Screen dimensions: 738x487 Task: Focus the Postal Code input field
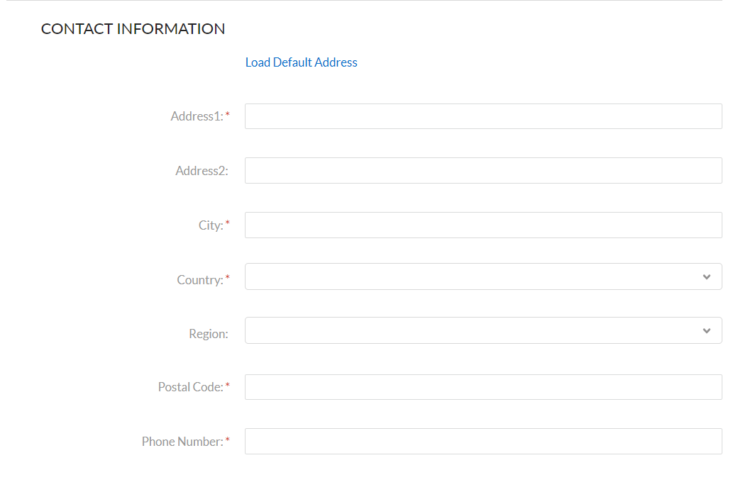[x=483, y=387]
